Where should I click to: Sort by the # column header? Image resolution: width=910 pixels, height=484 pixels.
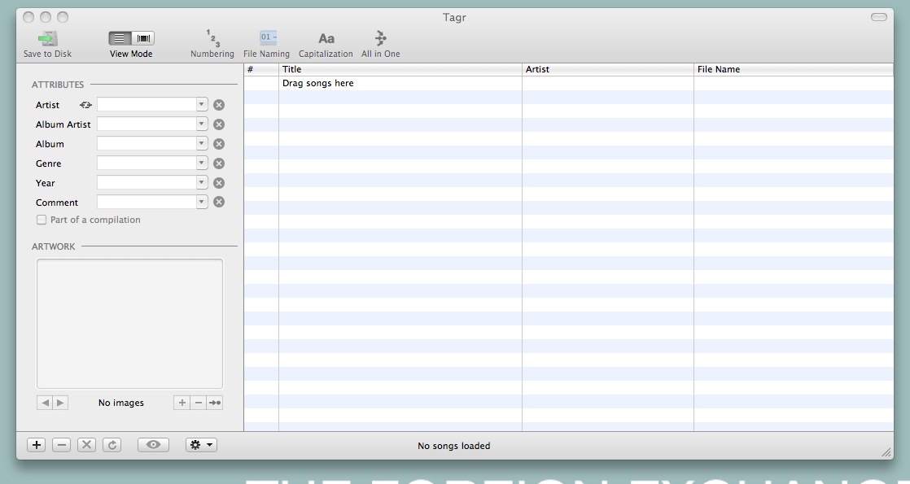pyautogui.click(x=261, y=69)
